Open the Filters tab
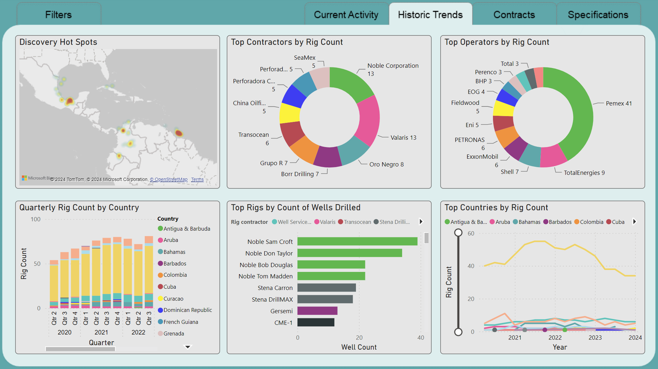The image size is (658, 369). 58,15
